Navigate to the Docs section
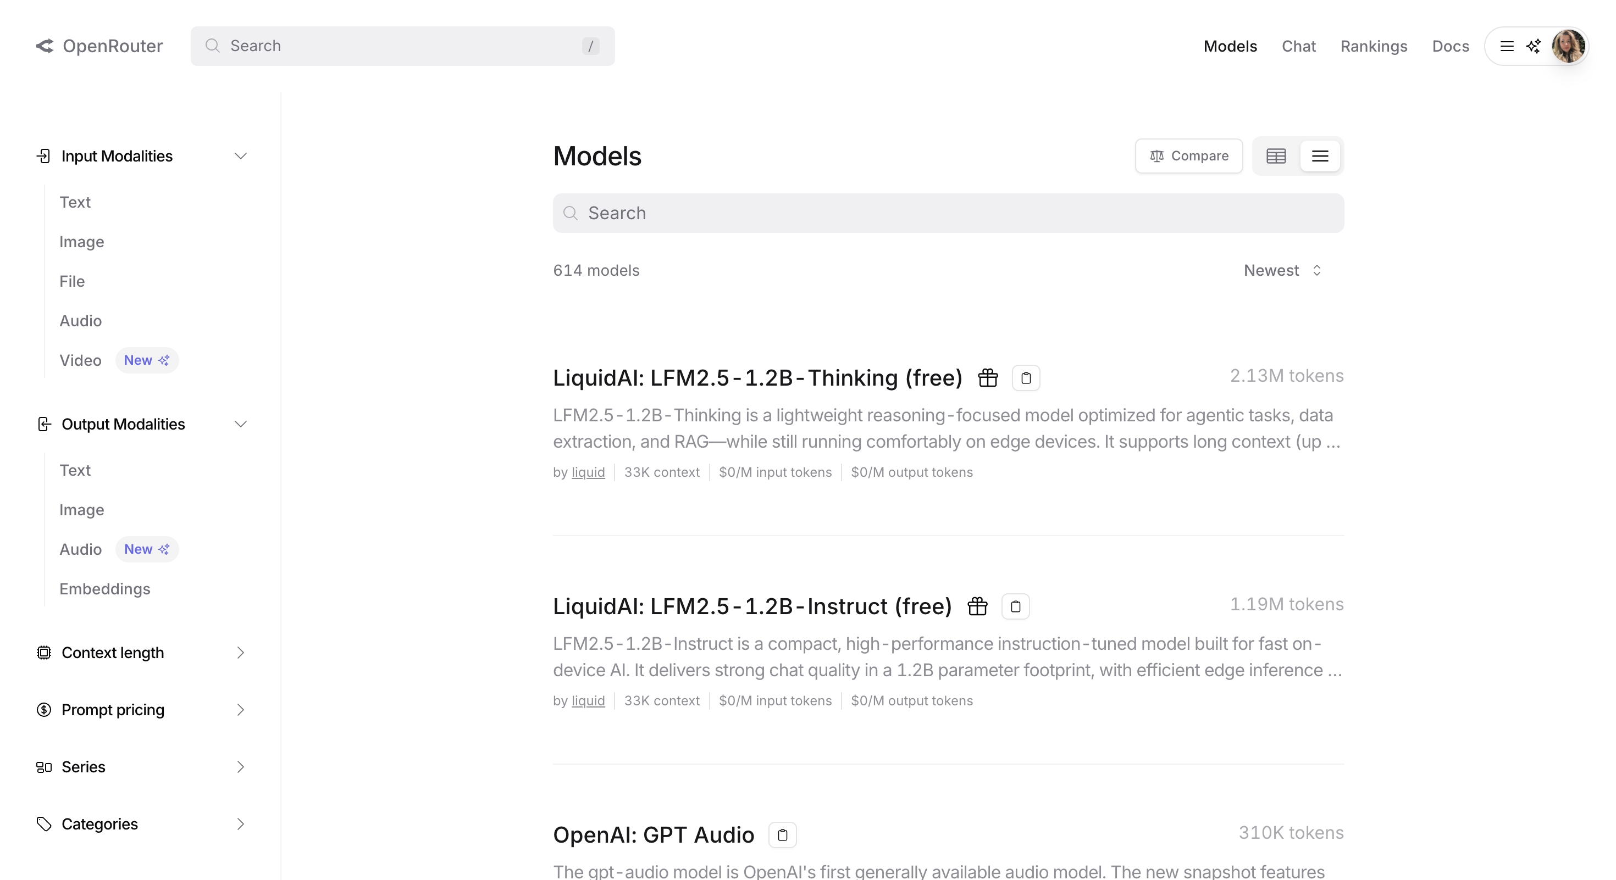Viewport: 1616px width, 880px height. click(1451, 46)
